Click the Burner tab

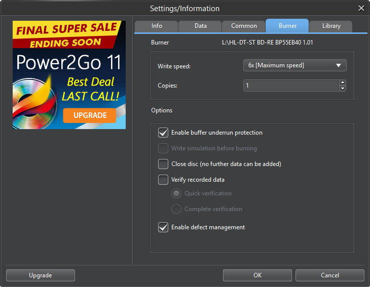[x=287, y=26]
